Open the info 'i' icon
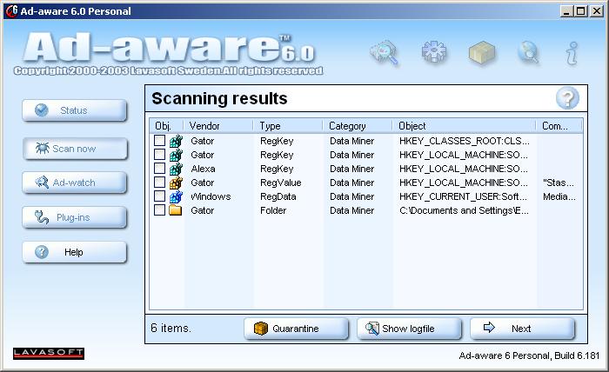Viewport: 609px width, 372px height. tap(572, 53)
